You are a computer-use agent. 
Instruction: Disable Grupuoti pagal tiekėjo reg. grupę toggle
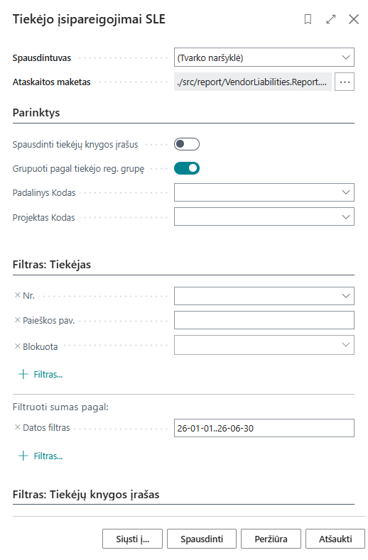point(187,168)
